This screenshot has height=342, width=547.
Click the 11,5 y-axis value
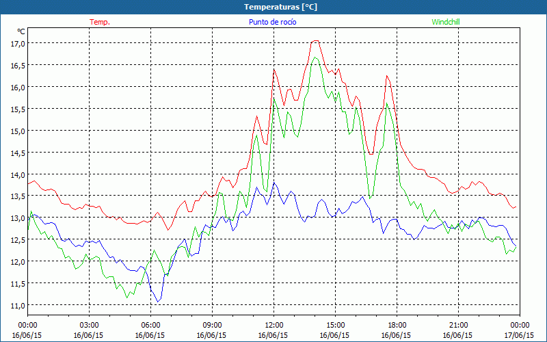tap(19, 284)
